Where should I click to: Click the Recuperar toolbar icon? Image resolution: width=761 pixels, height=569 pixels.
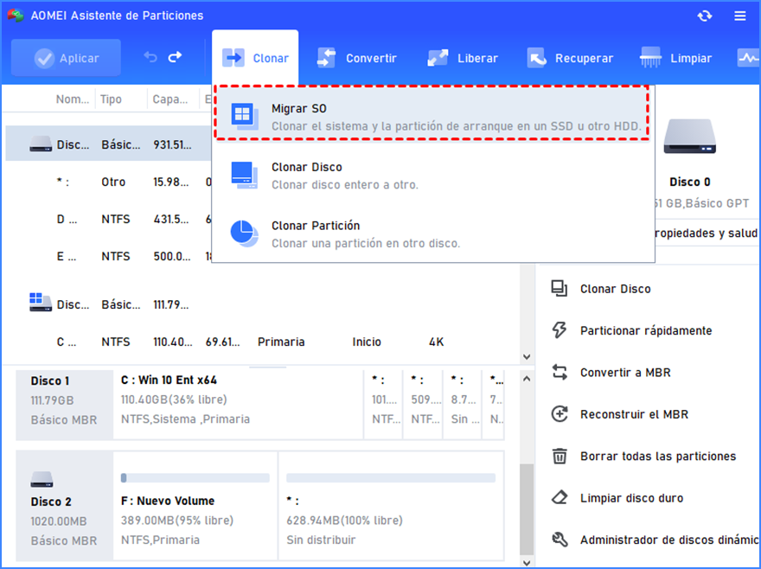coord(537,58)
